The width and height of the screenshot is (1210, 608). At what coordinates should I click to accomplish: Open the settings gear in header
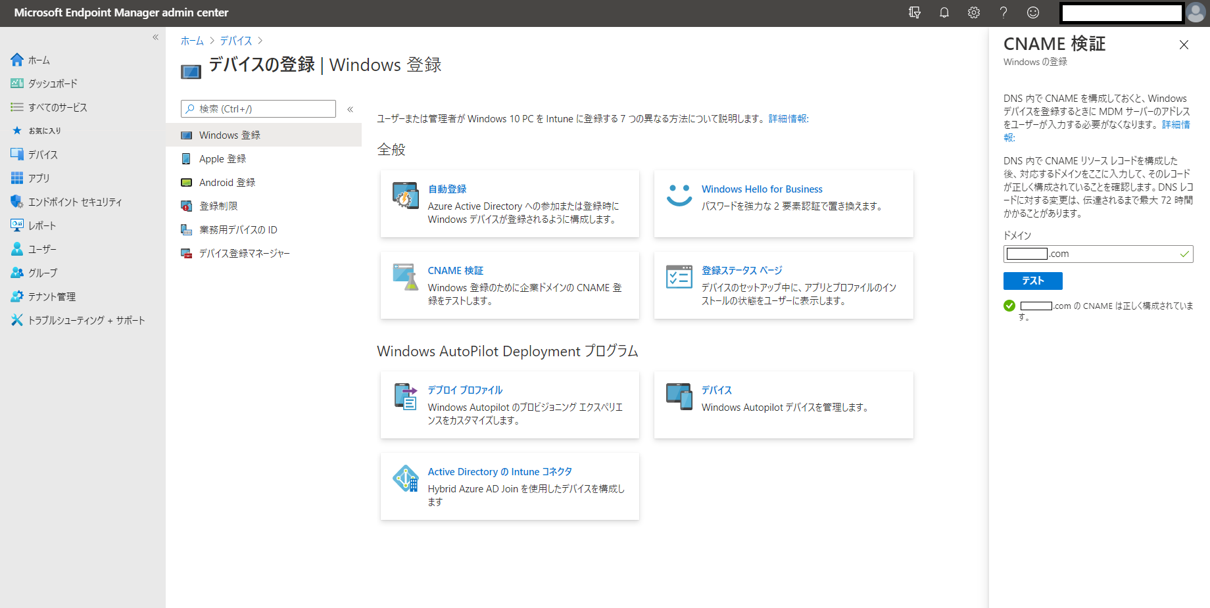pyautogui.click(x=974, y=12)
